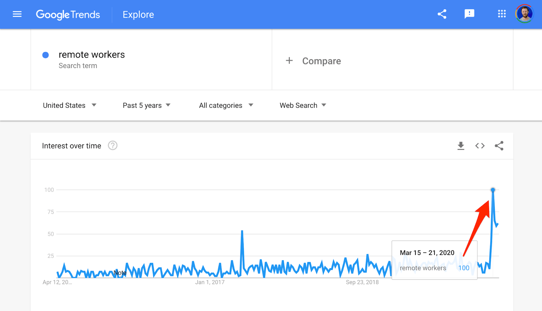
Task: Expand the All categories dropdown
Action: click(226, 105)
